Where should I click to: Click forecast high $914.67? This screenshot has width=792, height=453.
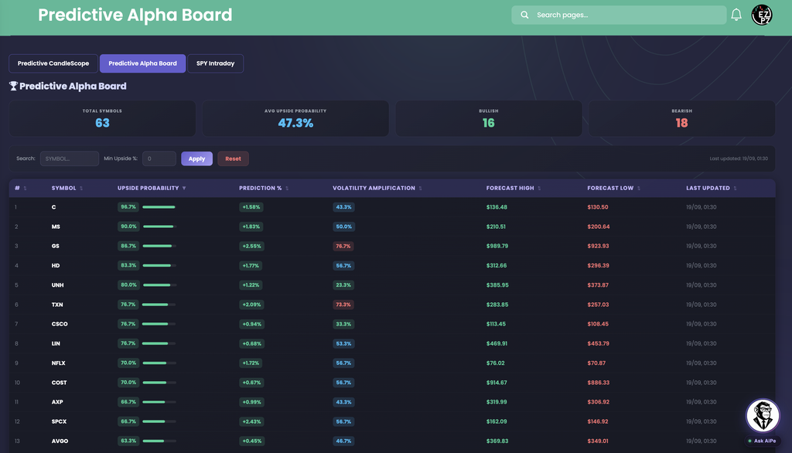[497, 383]
